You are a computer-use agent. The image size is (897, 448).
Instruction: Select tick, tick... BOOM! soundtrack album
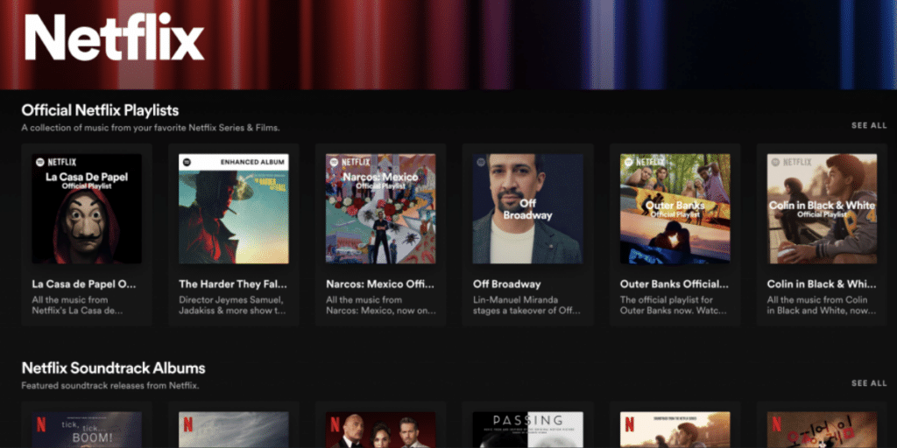pyautogui.click(x=87, y=429)
